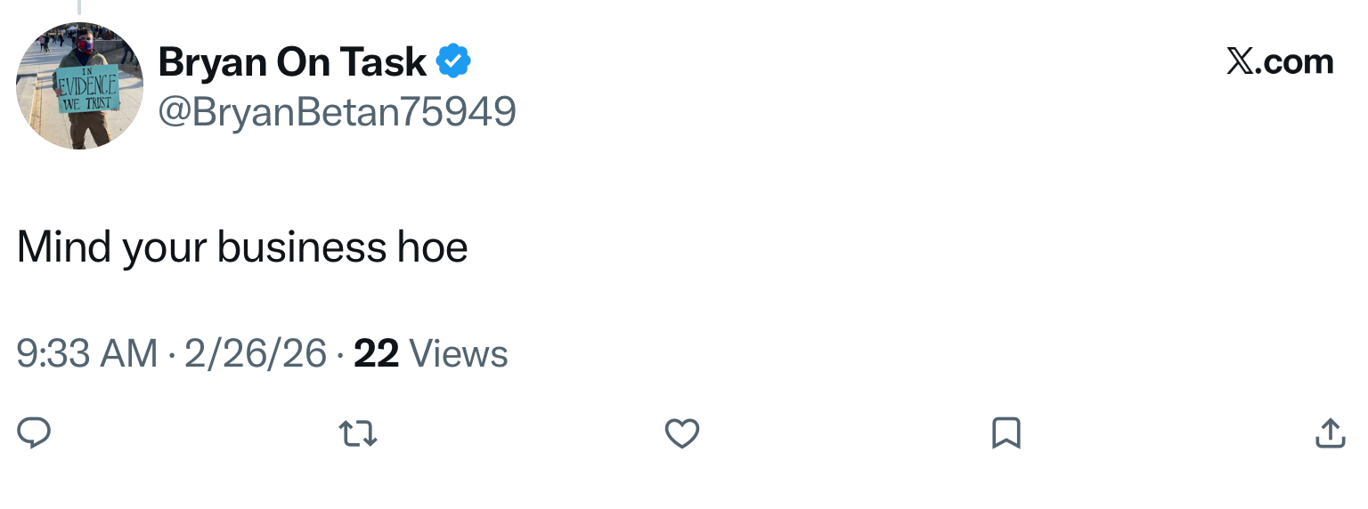Click the teal Evidence sign in the avatar
Screen dimensions: 1368x509
point(86,89)
